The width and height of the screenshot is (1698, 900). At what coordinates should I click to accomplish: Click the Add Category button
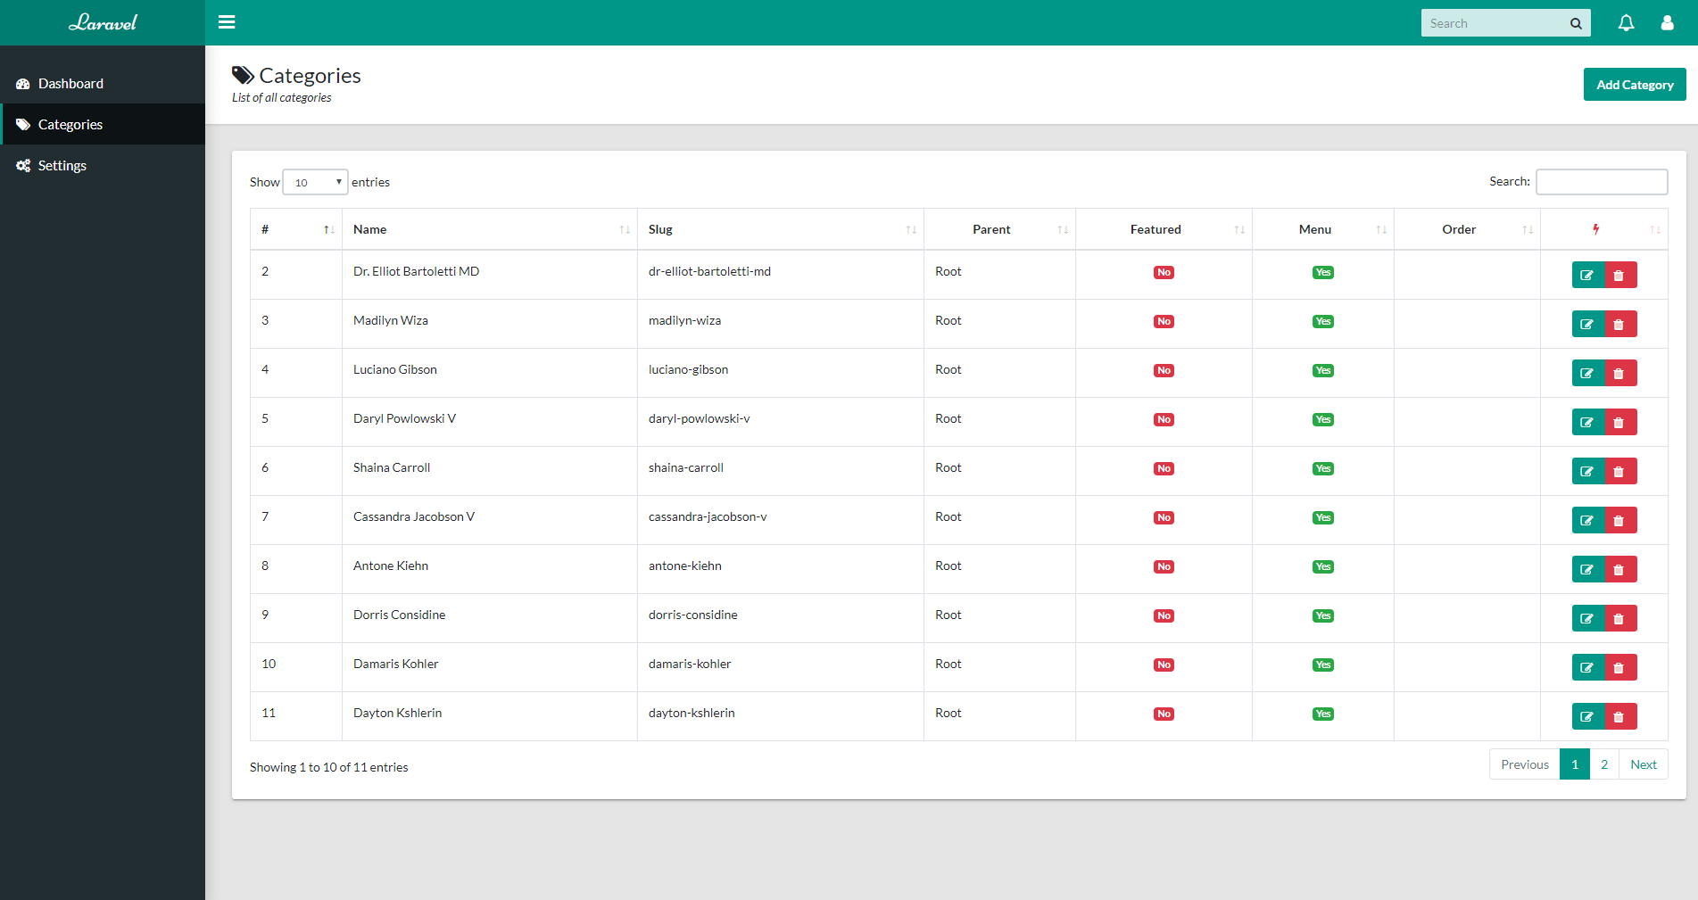point(1635,84)
